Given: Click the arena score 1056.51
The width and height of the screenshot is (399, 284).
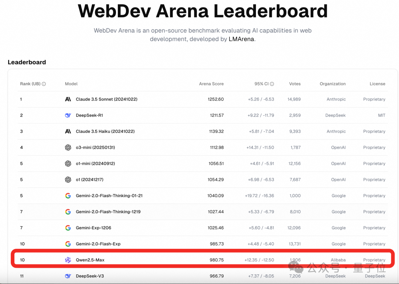Looking at the screenshot, I should point(216,163).
